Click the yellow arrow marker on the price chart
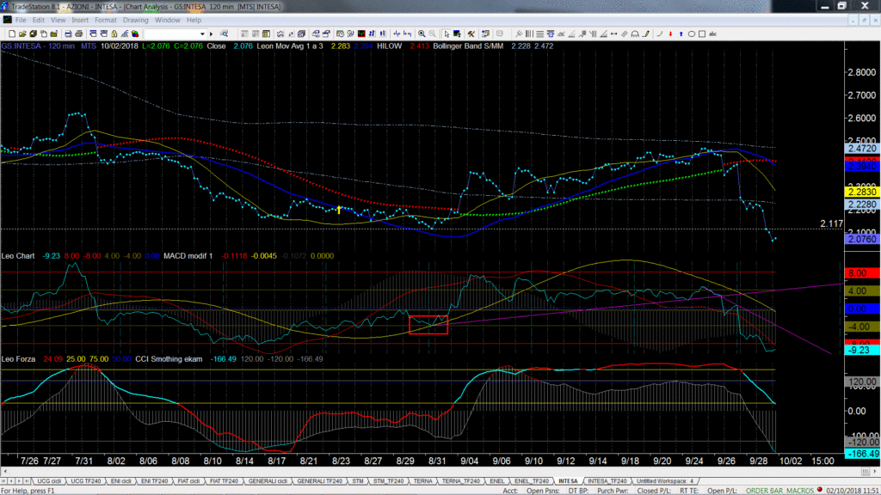 point(339,210)
